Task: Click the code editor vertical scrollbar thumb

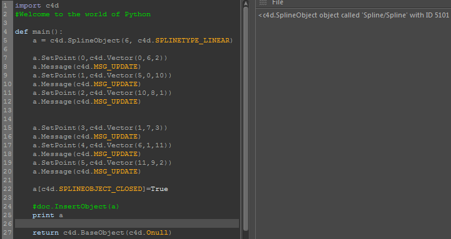Action: pos(246,119)
